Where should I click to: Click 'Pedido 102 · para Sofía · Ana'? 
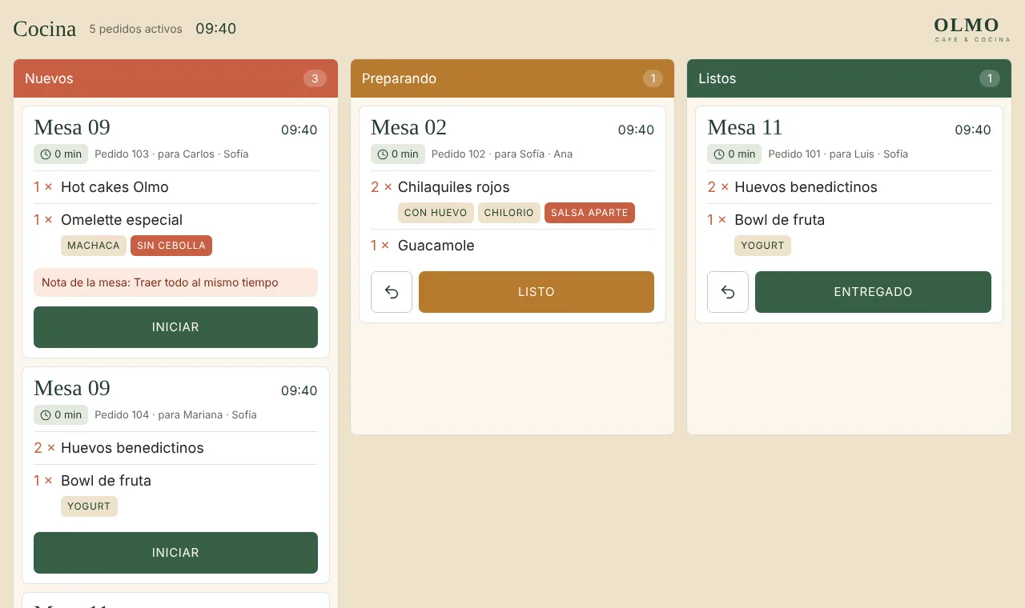[502, 154]
